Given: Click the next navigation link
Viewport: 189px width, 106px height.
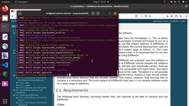Looking at the screenshot, I should click(x=166, y=21).
